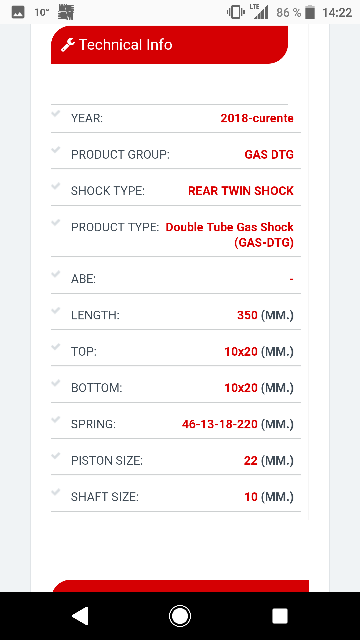360x640 pixels.
Task: Tap the LENGTH 350 value
Action: (x=247, y=315)
